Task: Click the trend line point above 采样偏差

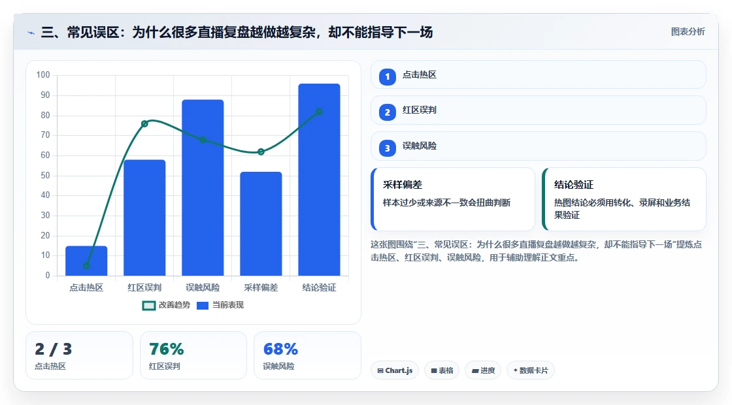Action: [x=261, y=152]
